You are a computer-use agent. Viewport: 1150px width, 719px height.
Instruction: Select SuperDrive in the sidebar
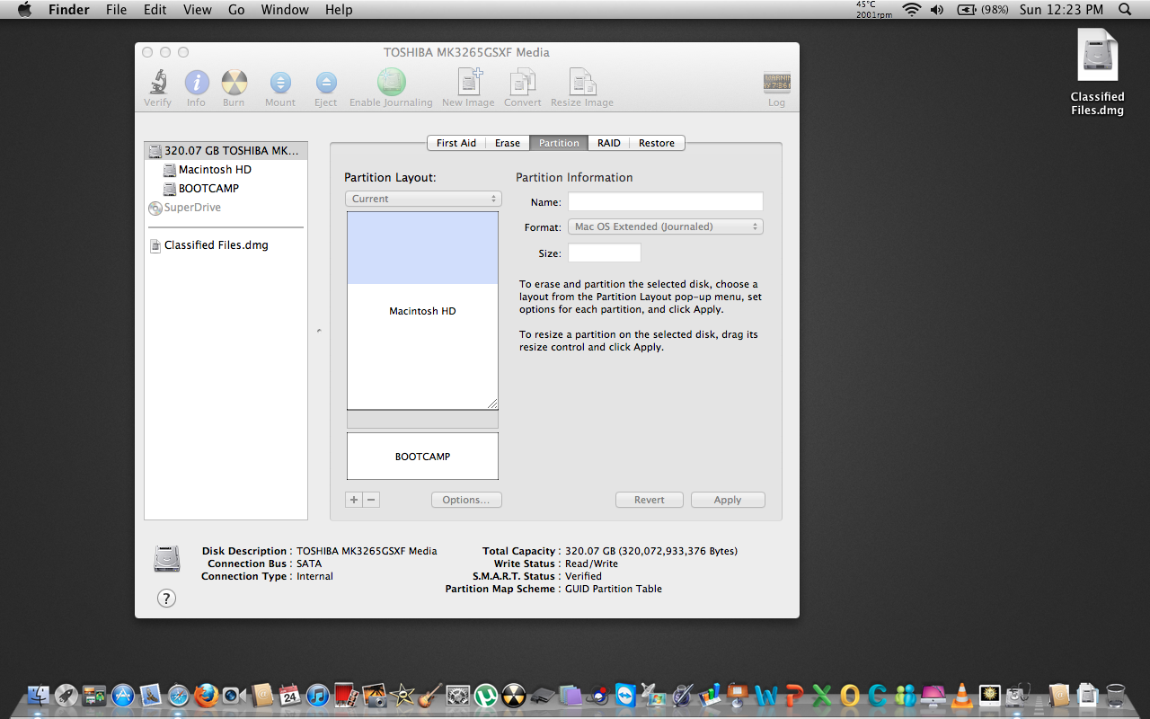(x=226, y=208)
